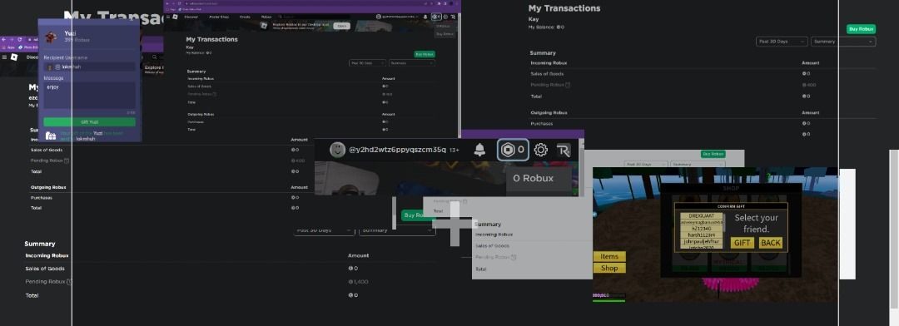Click the Recipient Username field with lakmhuh
The height and width of the screenshot is (326, 899).
tap(89, 67)
